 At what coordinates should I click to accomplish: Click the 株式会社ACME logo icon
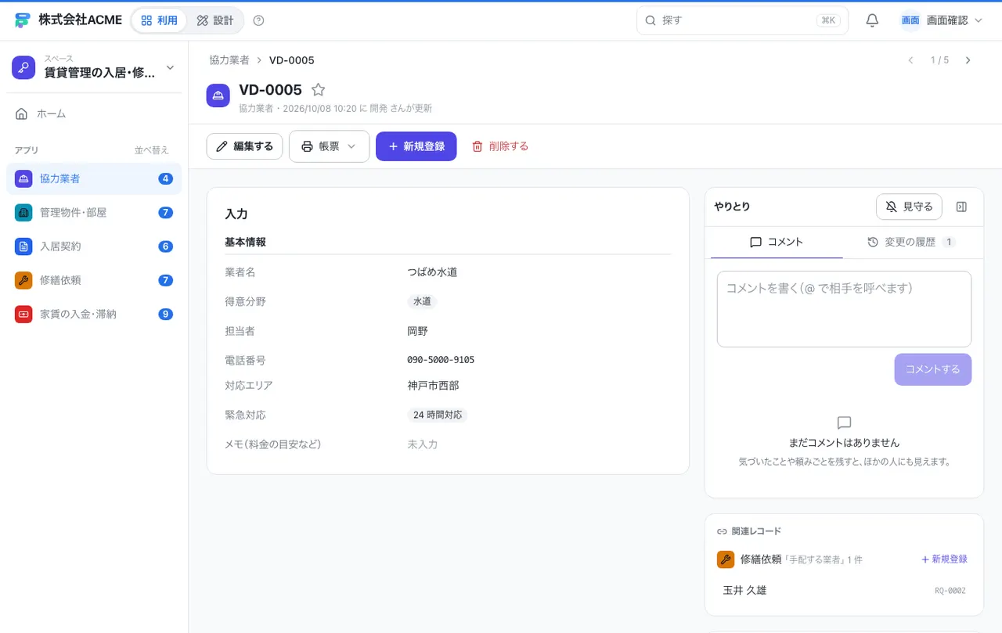(22, 20)
